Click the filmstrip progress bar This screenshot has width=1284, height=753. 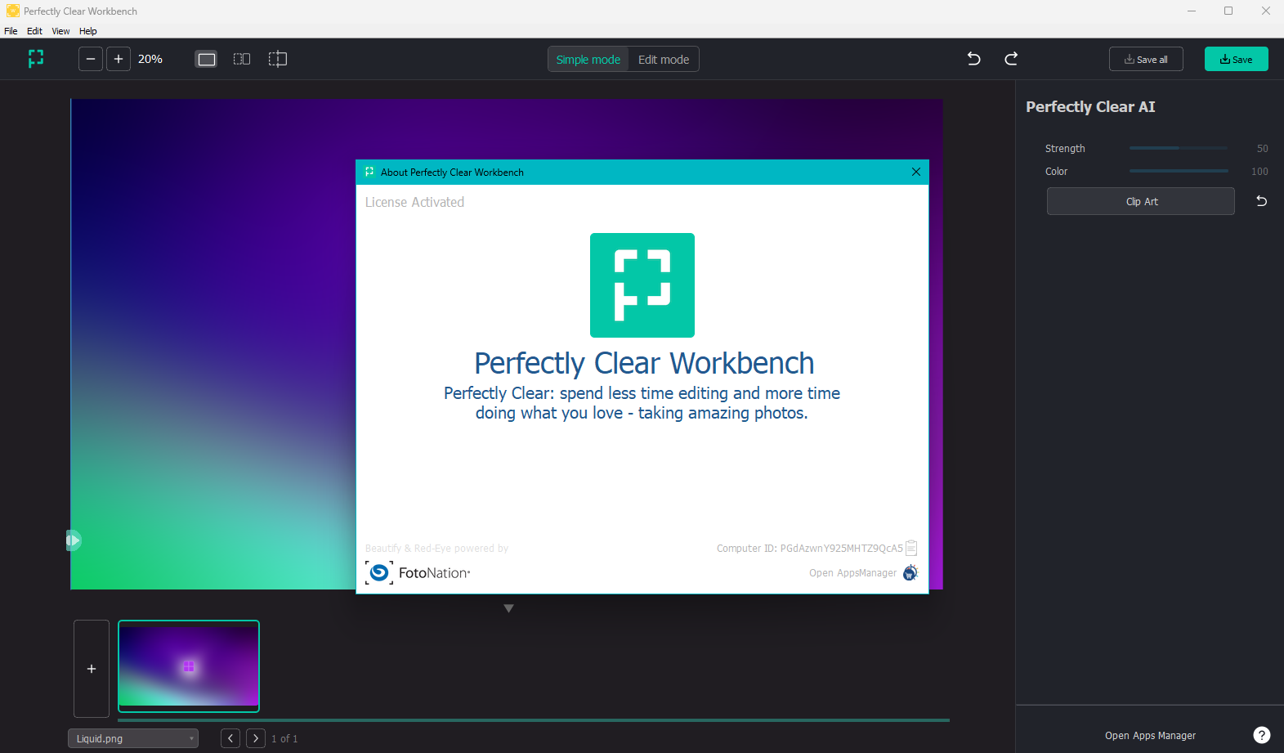(534, 720)
